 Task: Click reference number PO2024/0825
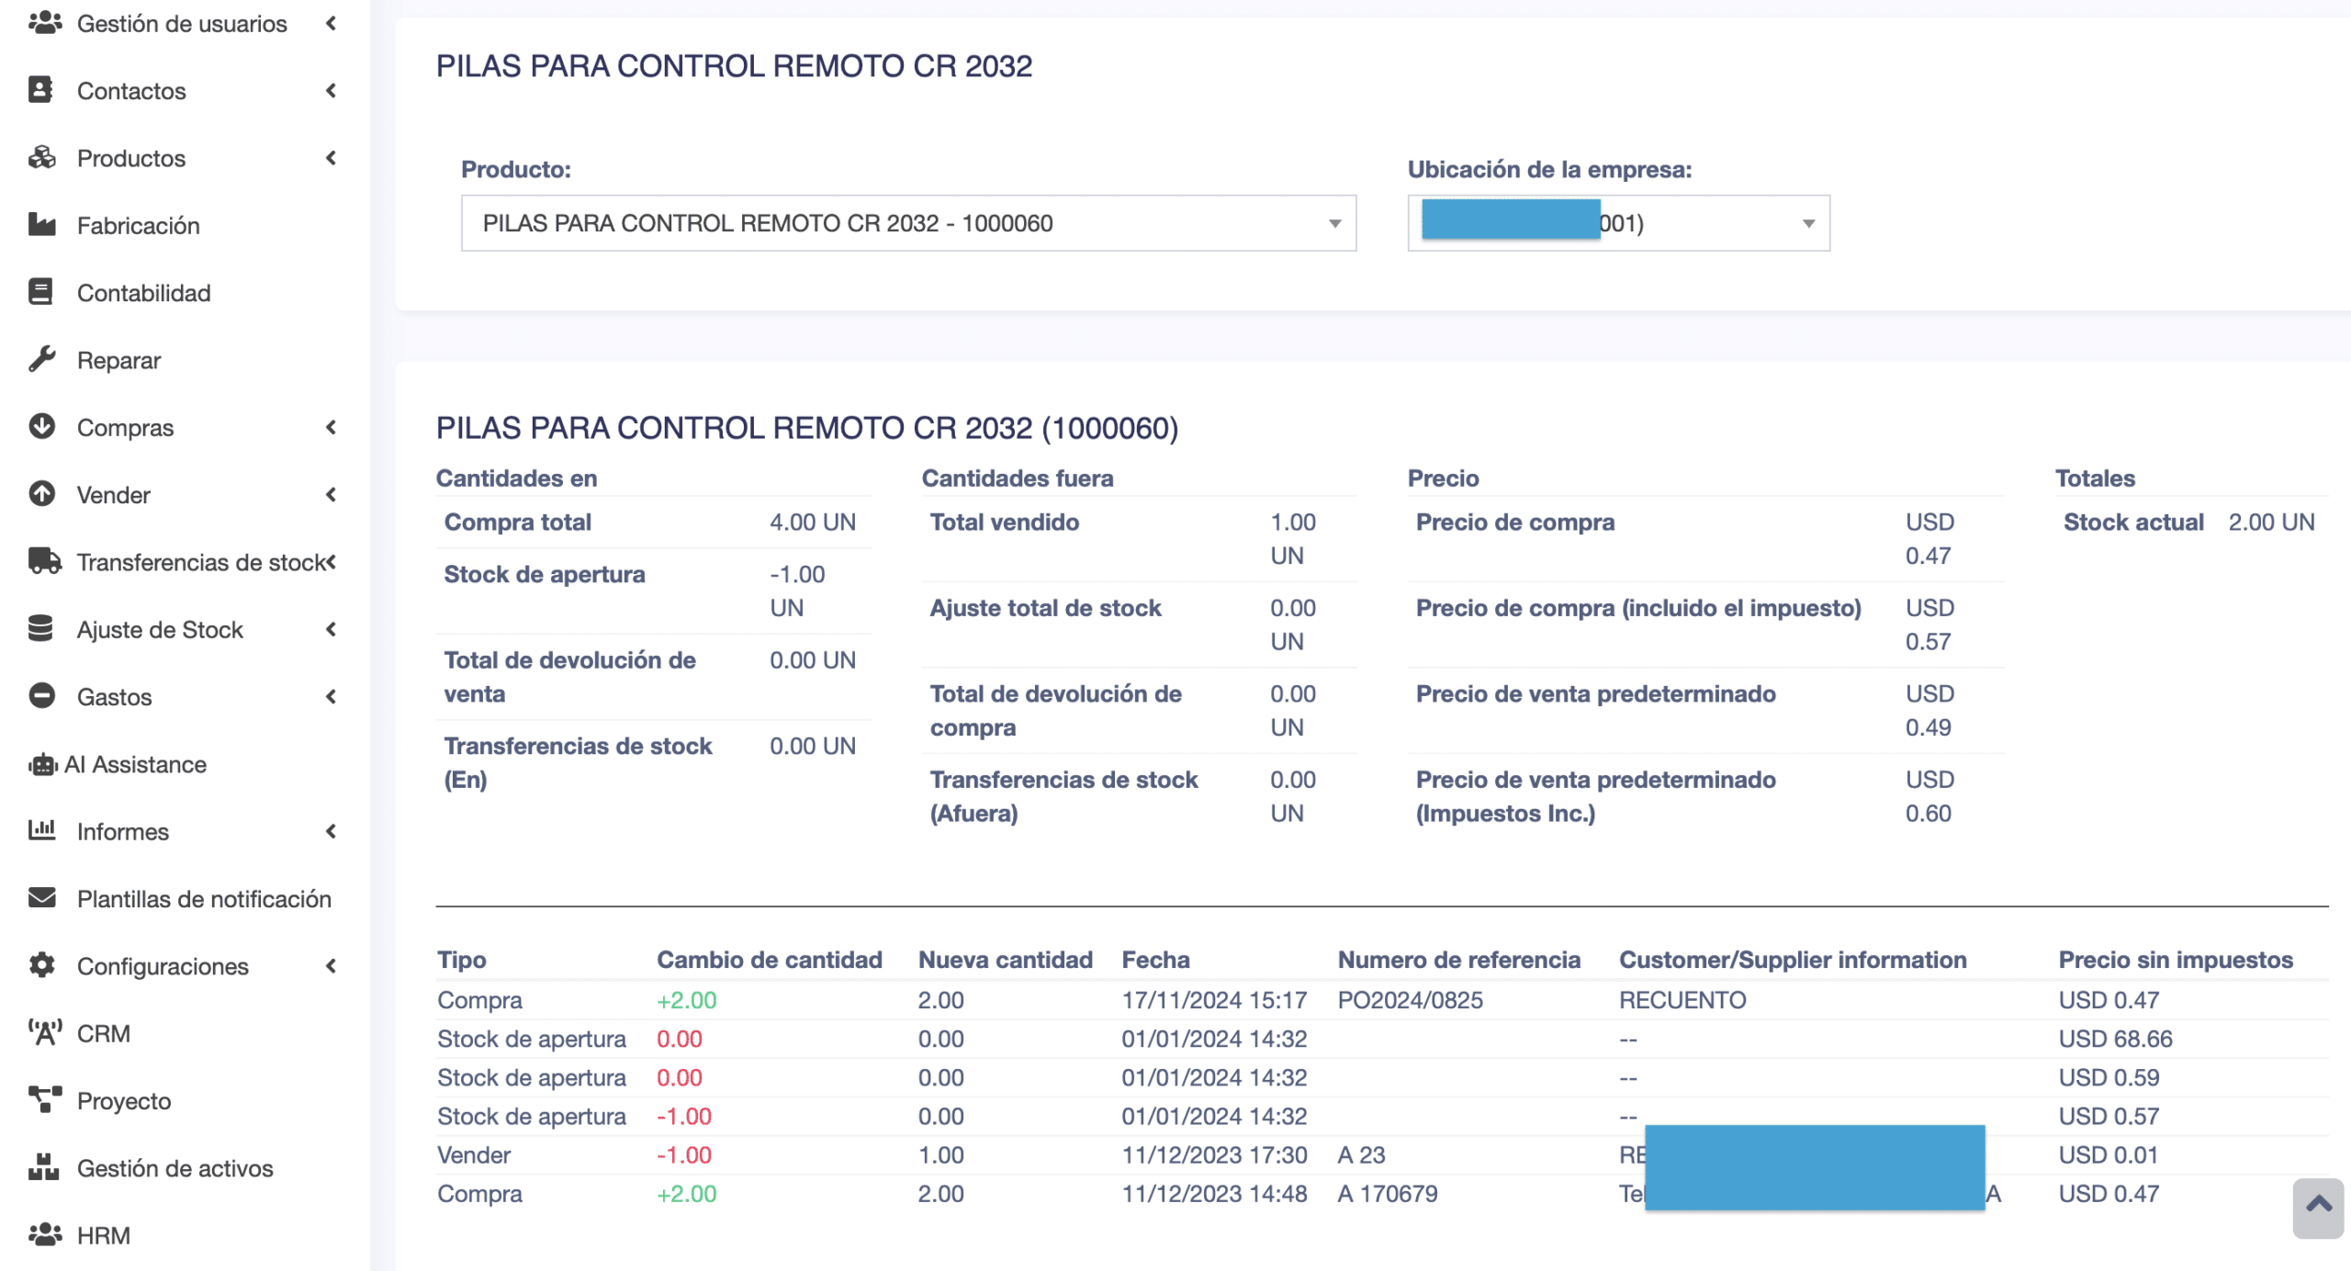click(1410, 1000)
